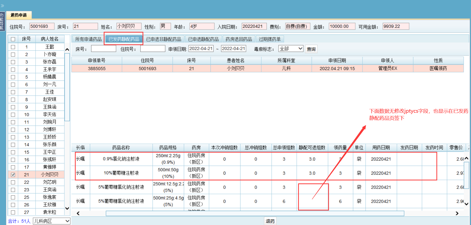This screenshot has height=225, width=471.
Task: Click the 年龄 field showing 4岁
Action: [x=202, y=26]
